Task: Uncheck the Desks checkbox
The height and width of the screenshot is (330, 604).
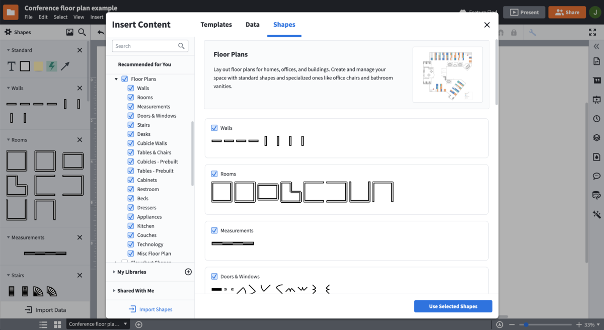Action: pyautogui.click(x=130, y=134)
